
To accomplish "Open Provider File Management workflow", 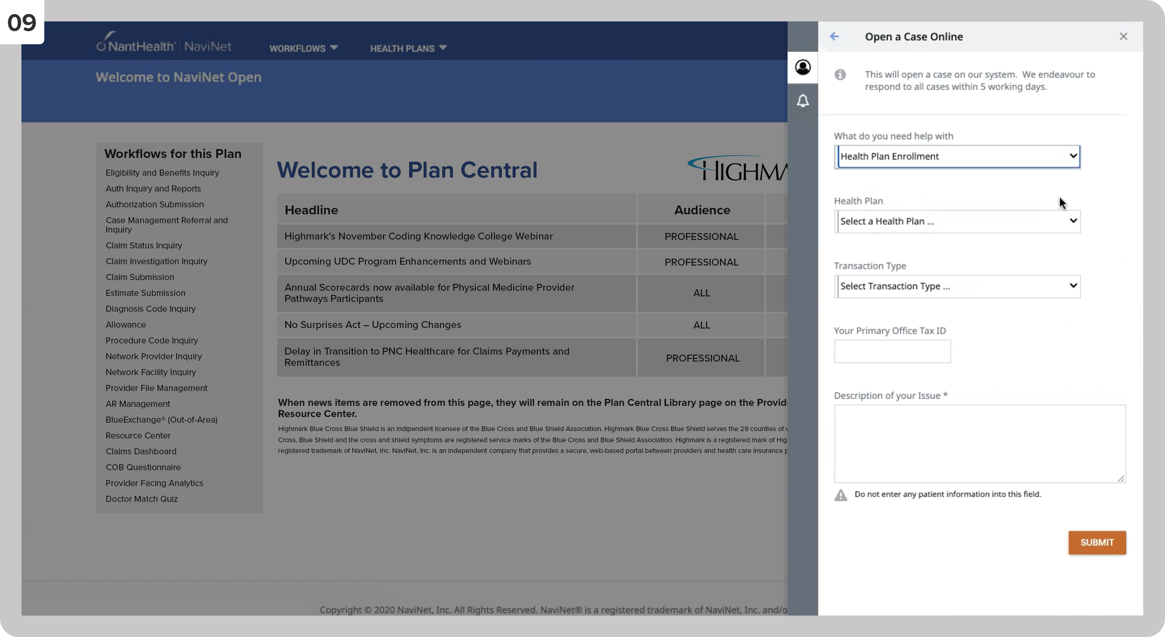I will click(157, 388).
